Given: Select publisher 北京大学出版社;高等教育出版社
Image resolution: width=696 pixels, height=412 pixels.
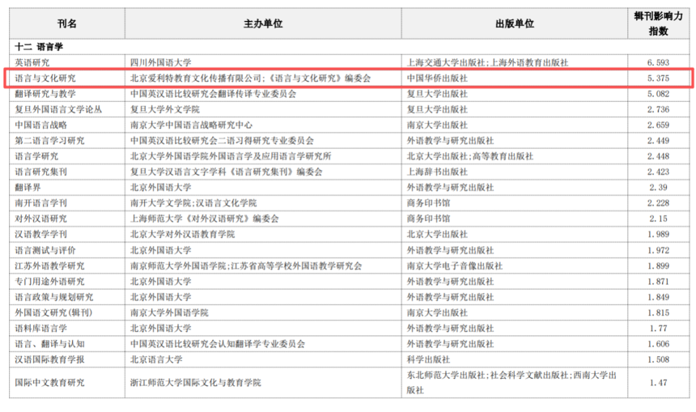Looking at the screenshot, I should (x=470, y=156).
